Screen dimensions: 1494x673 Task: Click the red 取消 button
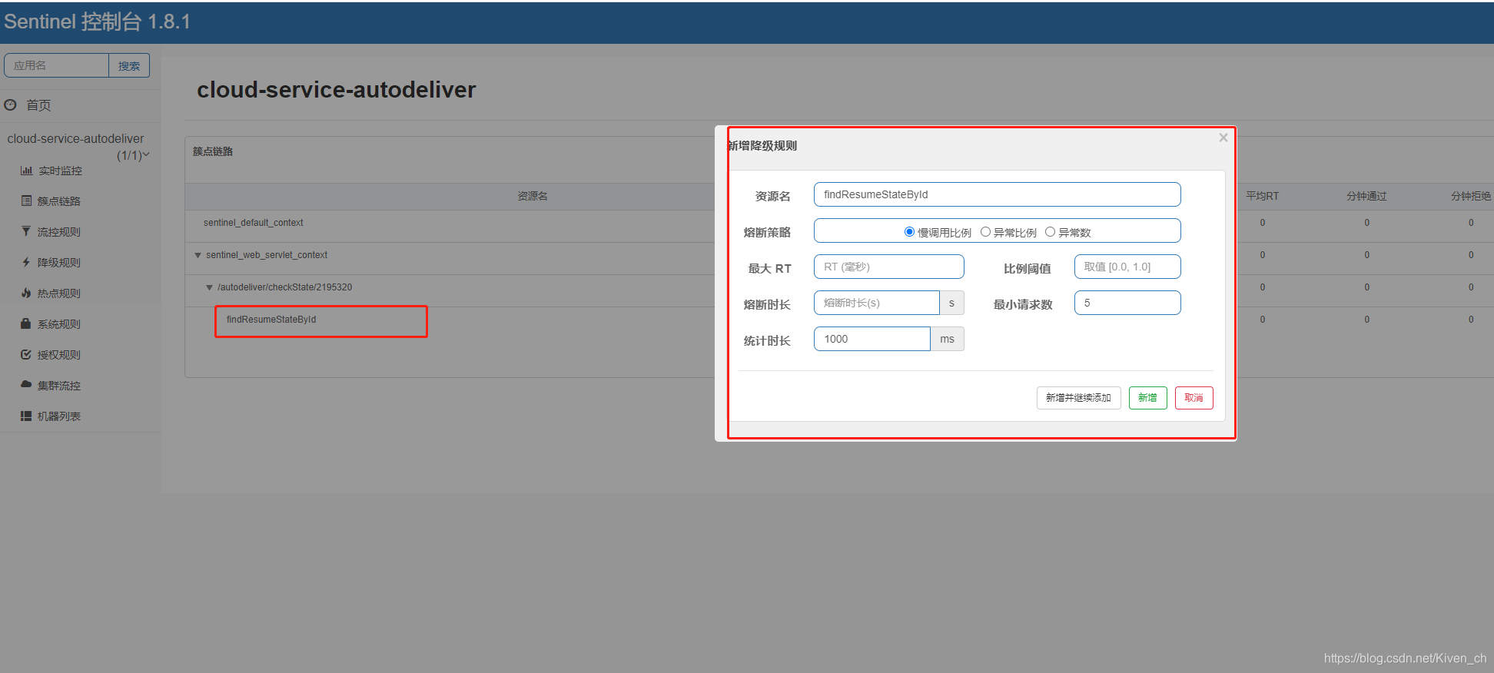click(x=1194, y=398)
